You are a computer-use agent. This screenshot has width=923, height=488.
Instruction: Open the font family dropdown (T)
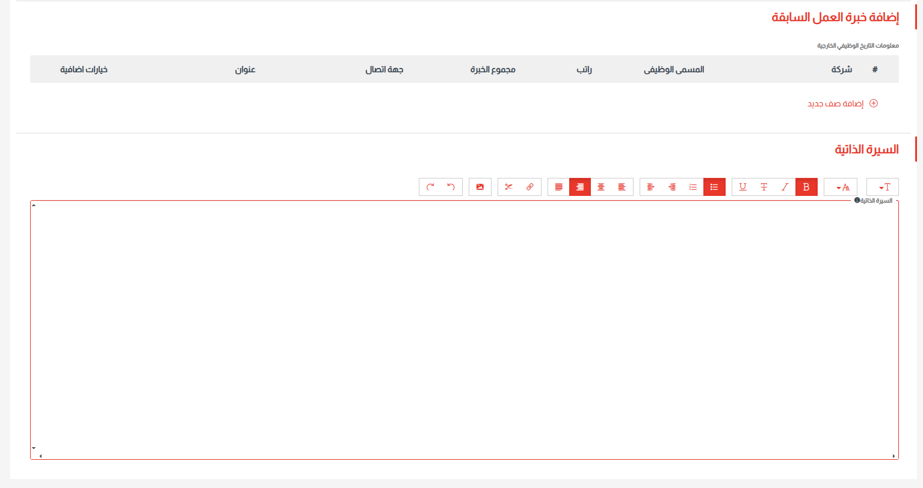(x=883, y=187)
